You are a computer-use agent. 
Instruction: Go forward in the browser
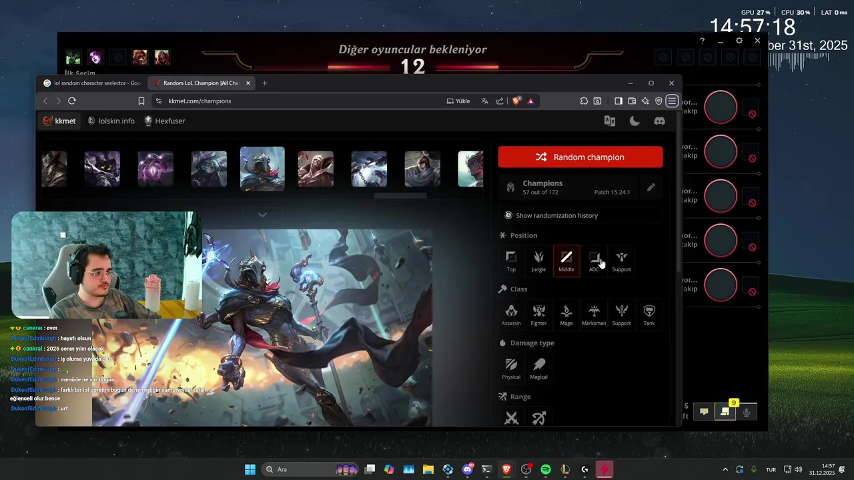tap(58, 101)
